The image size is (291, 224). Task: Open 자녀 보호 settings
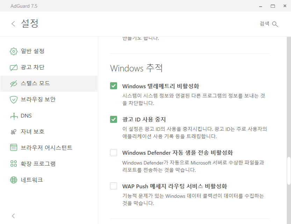click(x=49, y=132)
